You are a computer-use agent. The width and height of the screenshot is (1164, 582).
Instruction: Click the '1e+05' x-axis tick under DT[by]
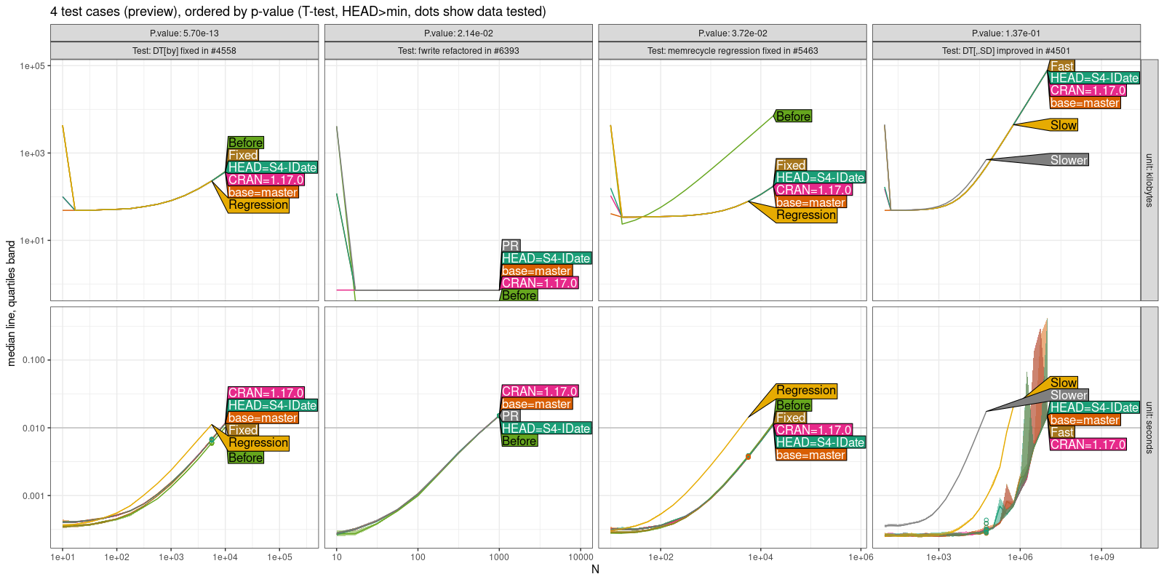pos(279,557)
